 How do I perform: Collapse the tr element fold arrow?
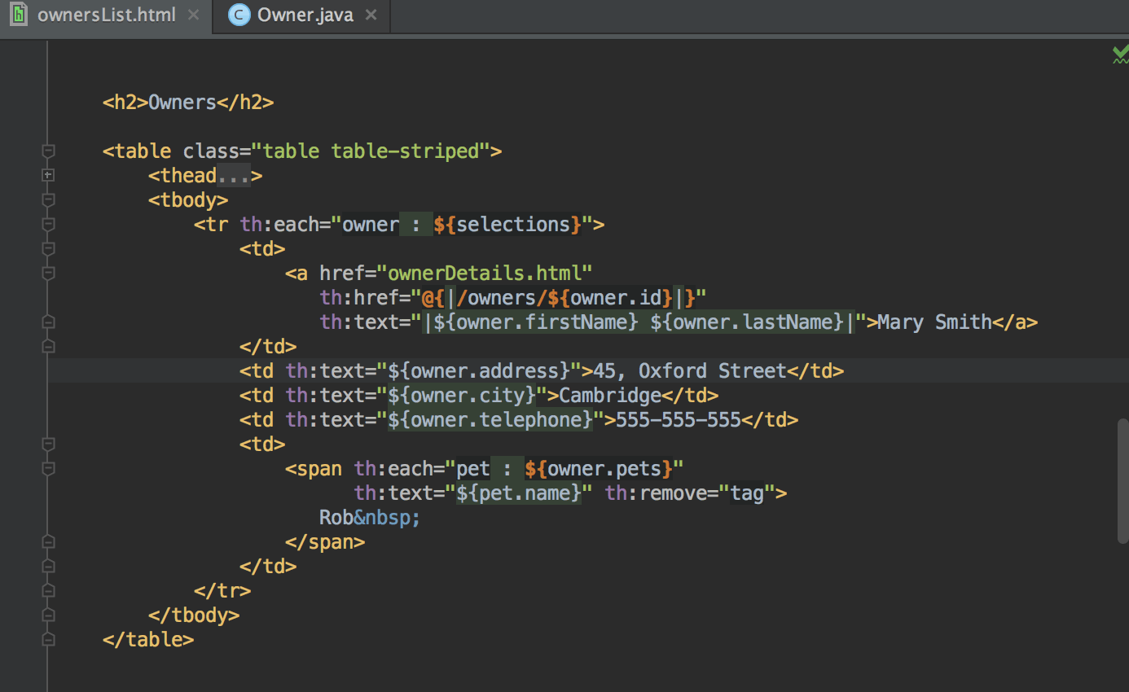tap(48, 224)
